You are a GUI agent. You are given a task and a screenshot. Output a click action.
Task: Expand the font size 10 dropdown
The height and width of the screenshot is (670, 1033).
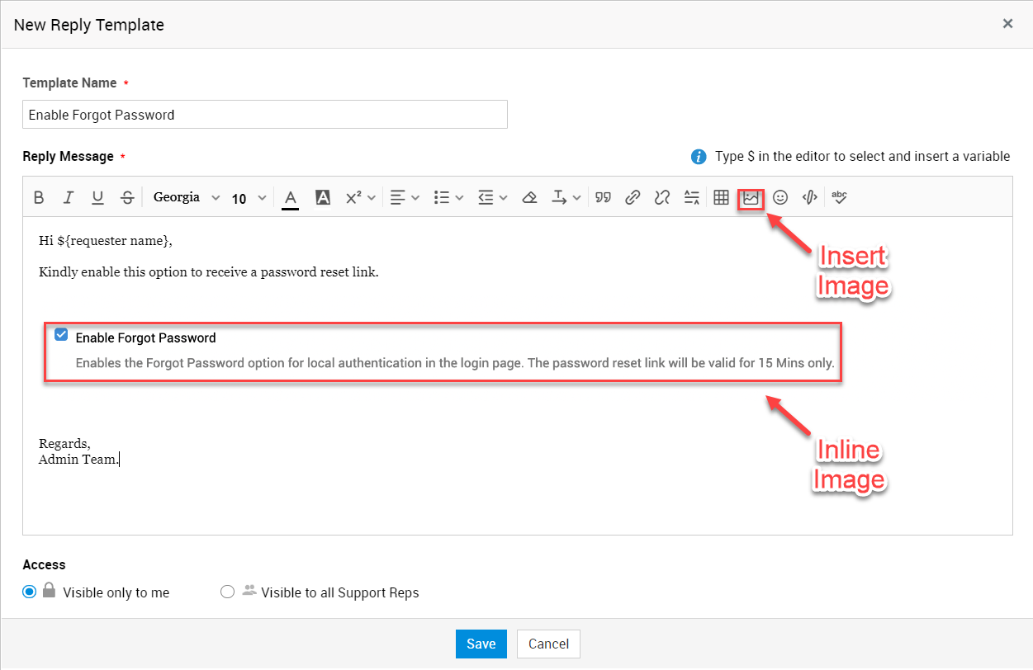tap(249, 198)
